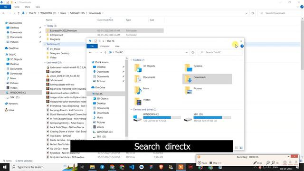
Task: Open the SBK (D:) drive tile
Action: 208,117
